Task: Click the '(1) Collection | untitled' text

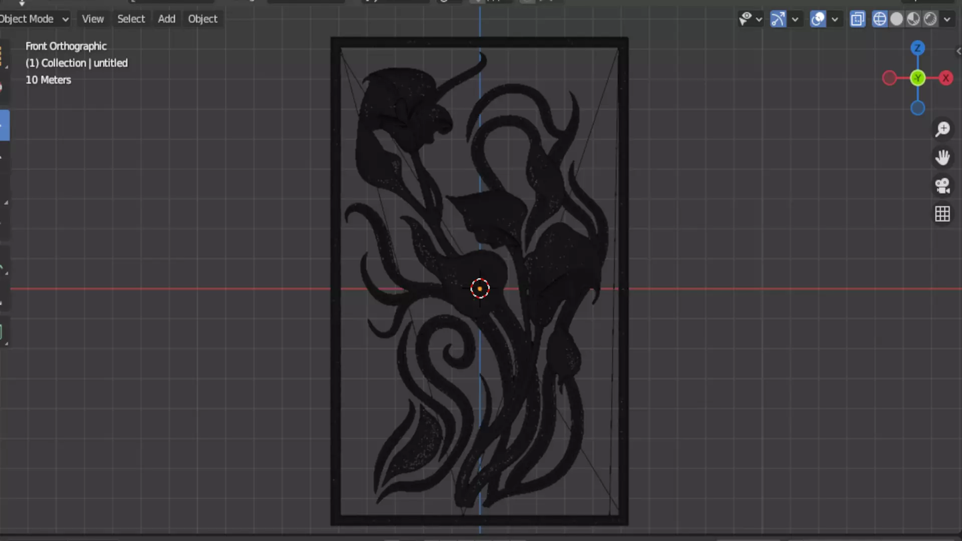Action: pyautogui.click(x=77, y=63)
